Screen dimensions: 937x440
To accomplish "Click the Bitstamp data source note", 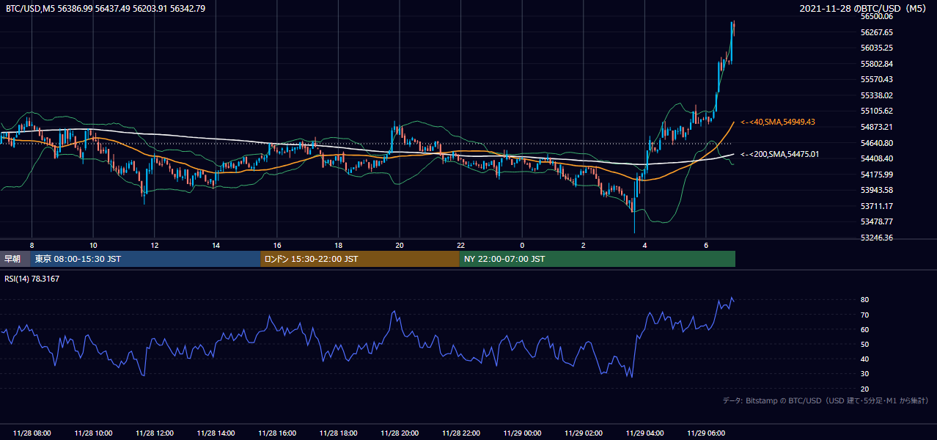I will [826, 400].
